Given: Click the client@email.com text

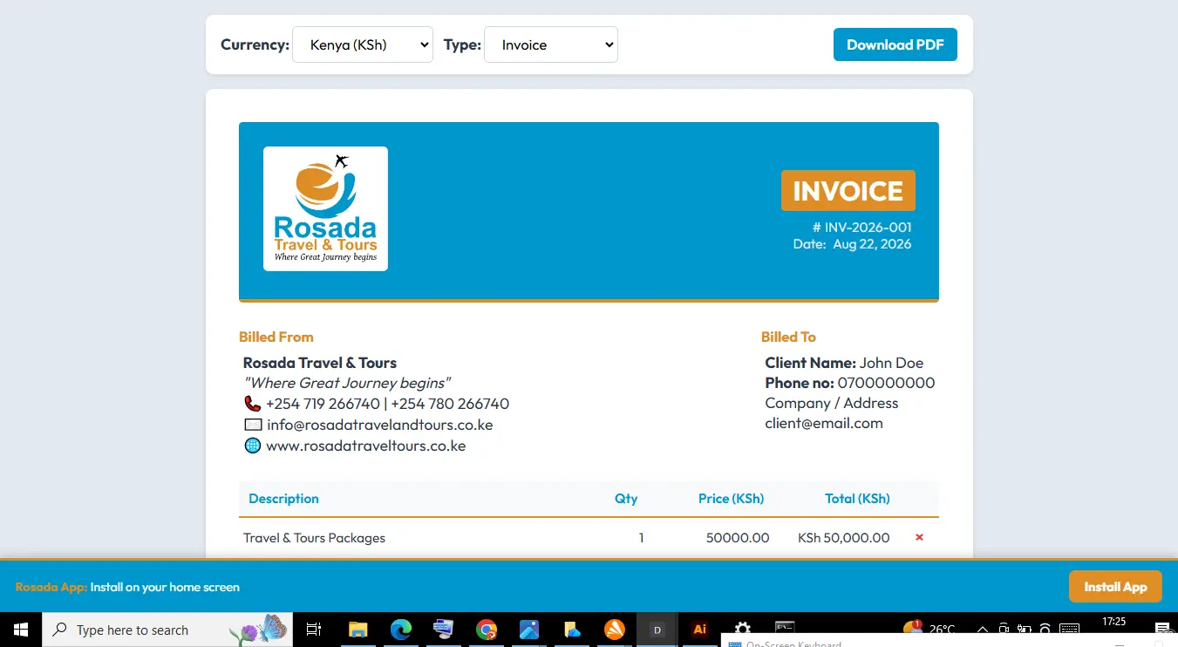Looking at the screenshot, I should click(x=824, y=423).
